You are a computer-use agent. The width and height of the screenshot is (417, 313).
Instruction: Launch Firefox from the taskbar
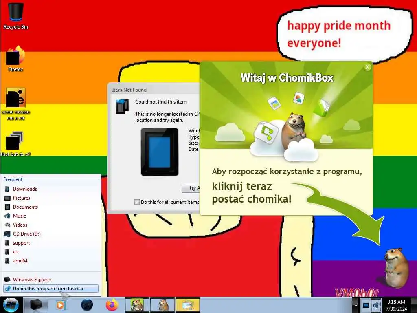(x=112, y=305)
